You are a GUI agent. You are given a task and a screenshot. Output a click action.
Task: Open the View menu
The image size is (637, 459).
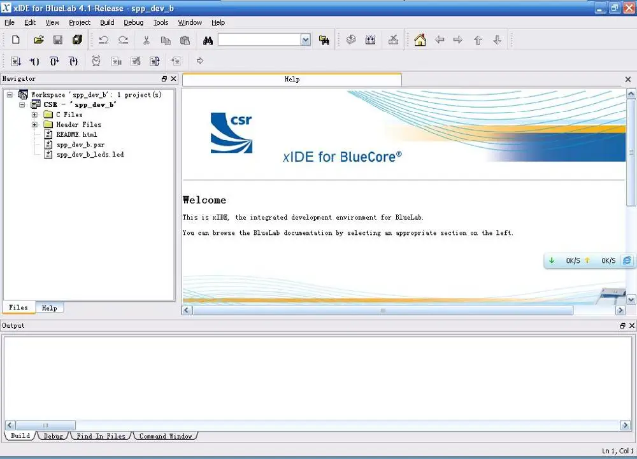(52, 22)
